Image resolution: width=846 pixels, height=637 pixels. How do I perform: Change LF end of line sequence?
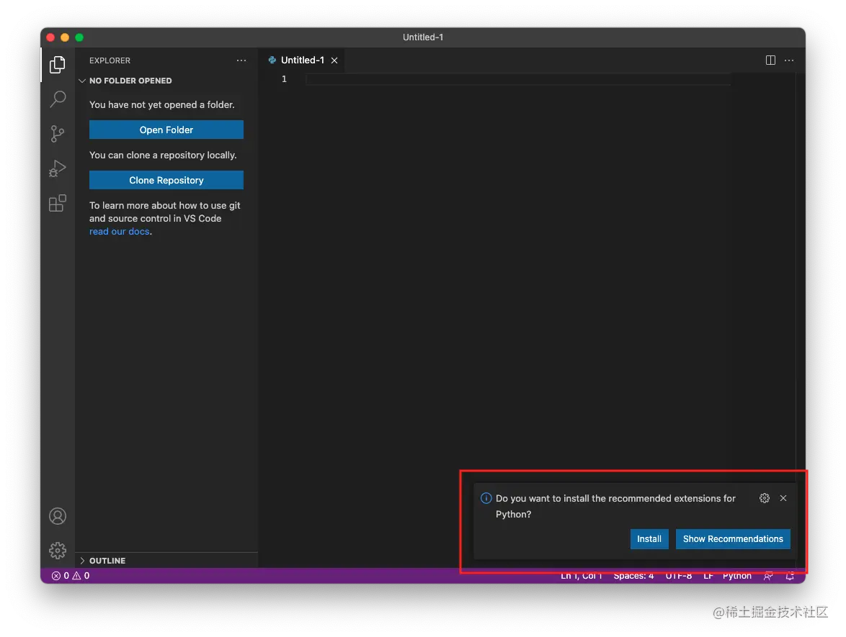[708, 576]
